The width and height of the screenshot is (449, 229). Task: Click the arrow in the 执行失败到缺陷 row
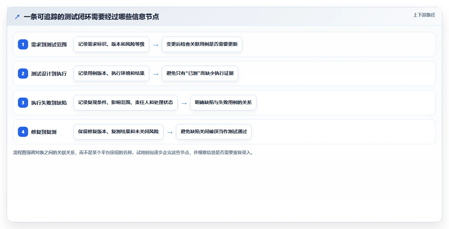tap(184, 103)
